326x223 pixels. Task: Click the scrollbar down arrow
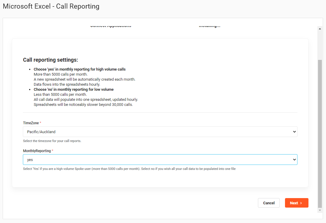tap(320, 210)
